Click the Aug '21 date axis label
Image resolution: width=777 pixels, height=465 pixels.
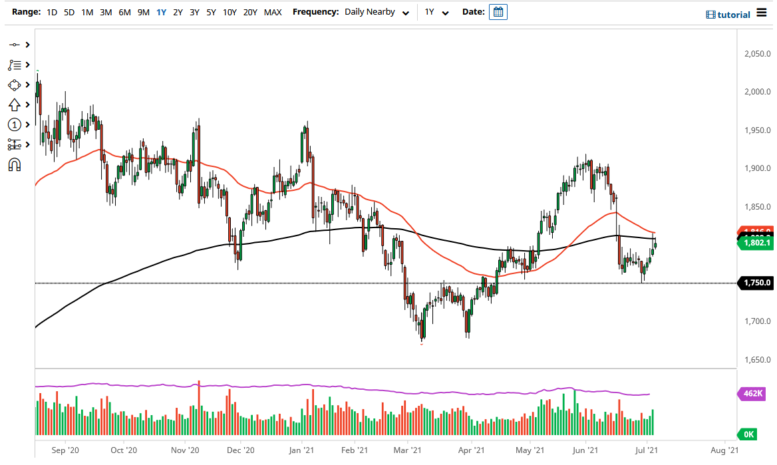[724, 450]
